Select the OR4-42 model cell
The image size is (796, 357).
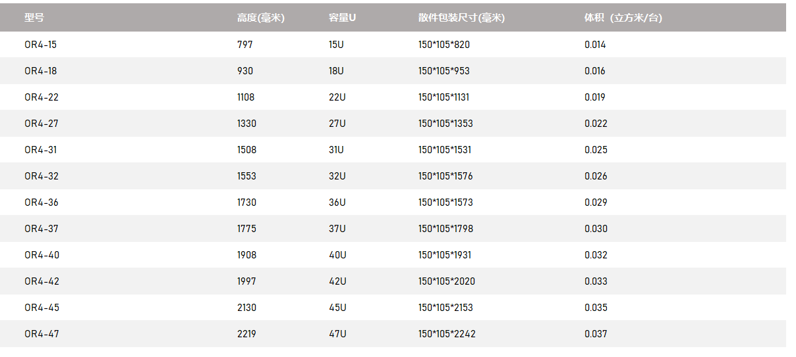(42, 281)
